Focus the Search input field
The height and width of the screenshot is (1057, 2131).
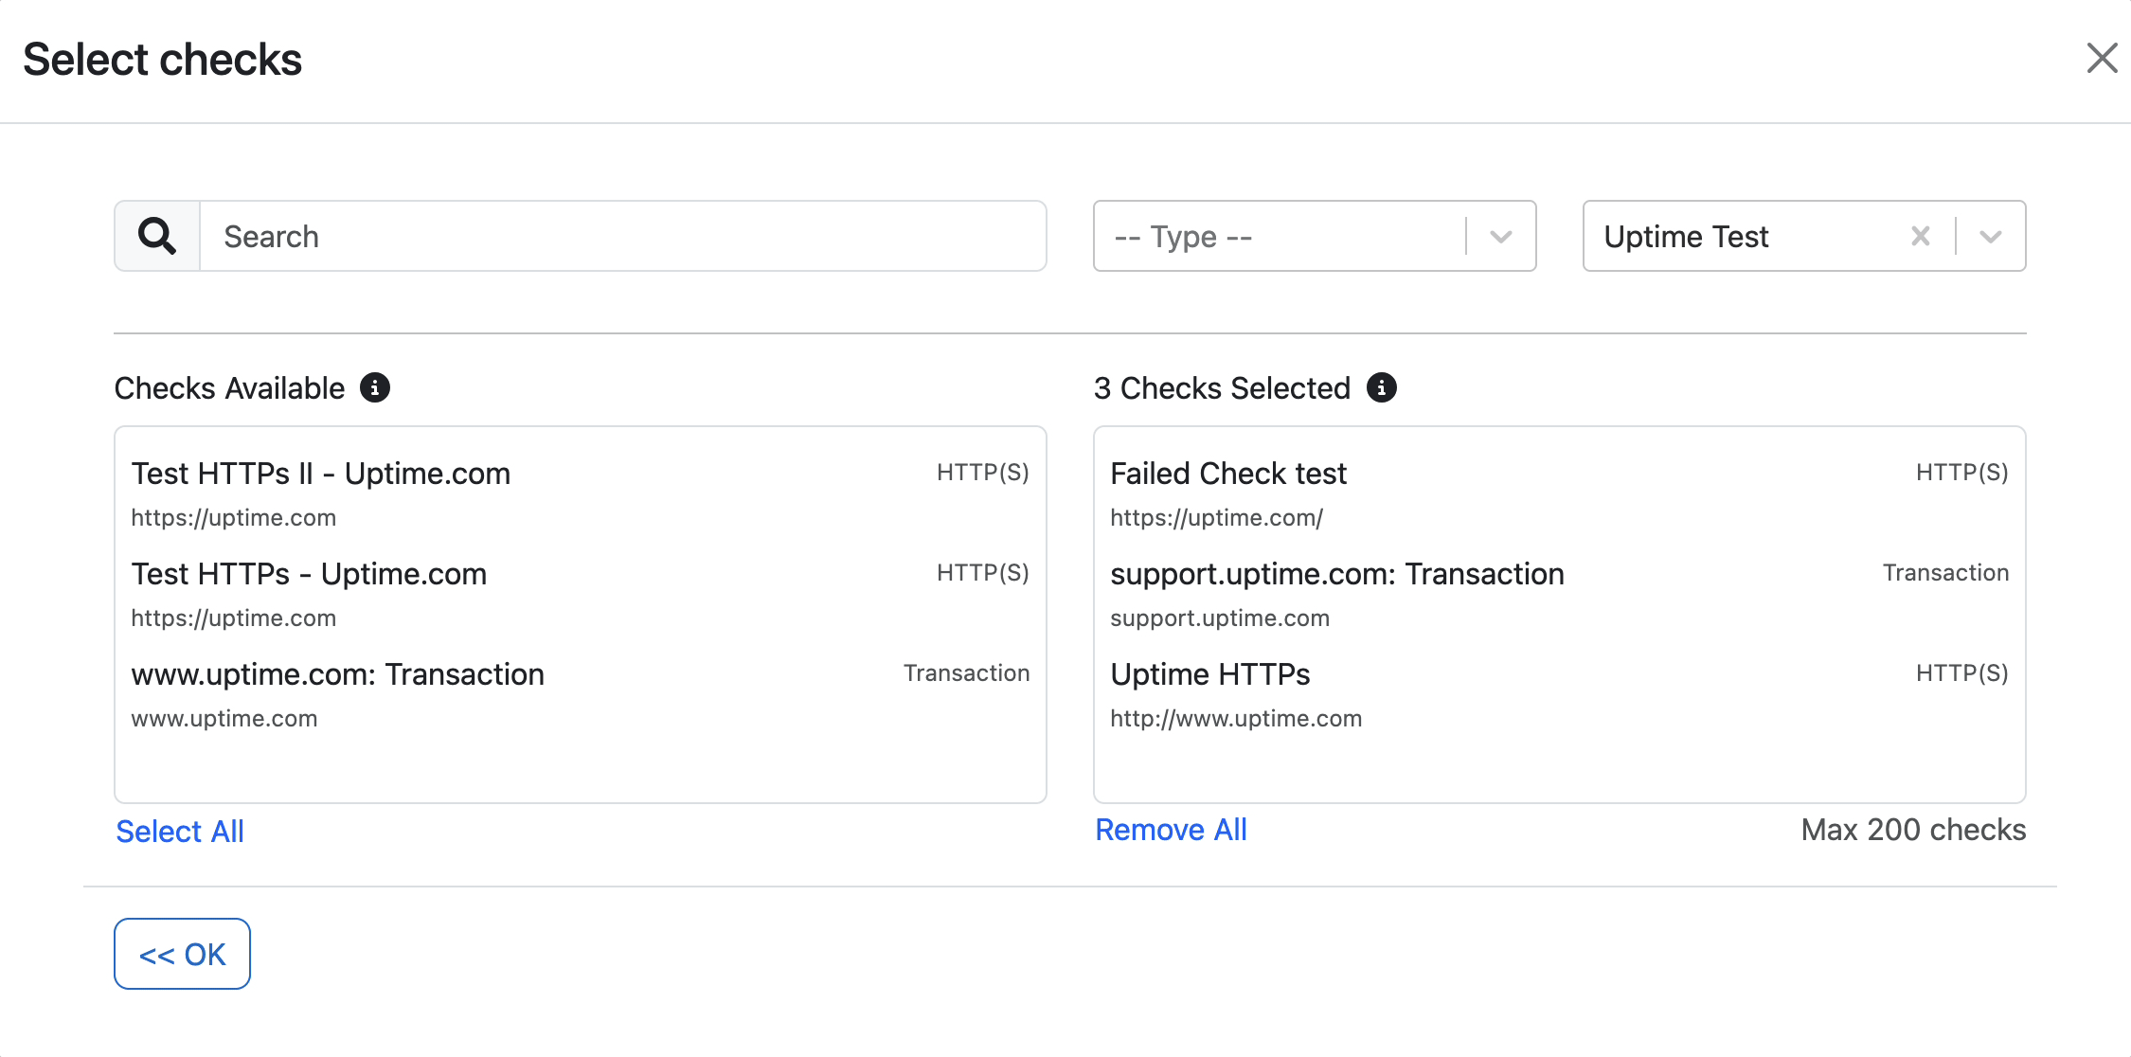coord(623,236)
